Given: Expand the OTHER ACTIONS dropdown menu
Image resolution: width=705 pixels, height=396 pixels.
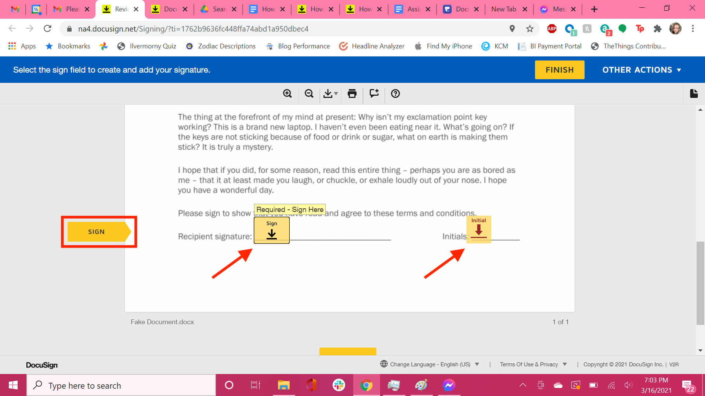Looking at the screenshot, I should (641, 70).
